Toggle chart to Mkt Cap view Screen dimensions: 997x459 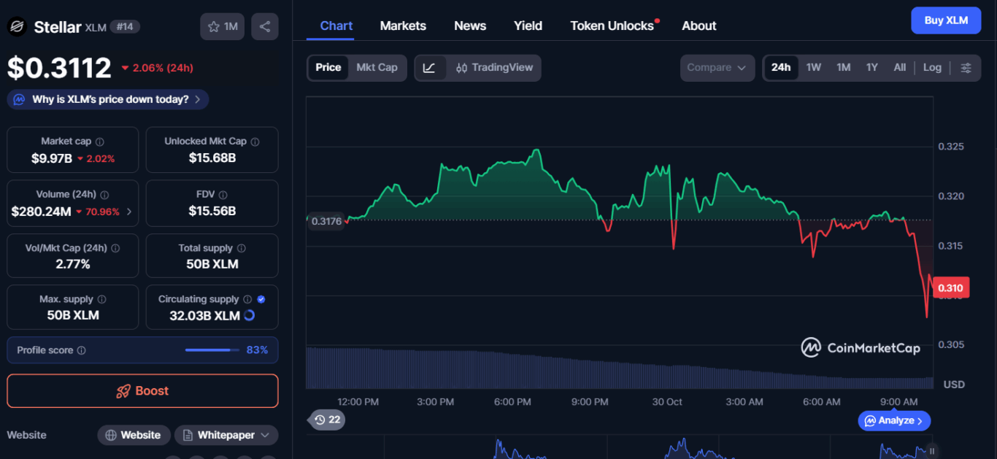click(377, 68)
